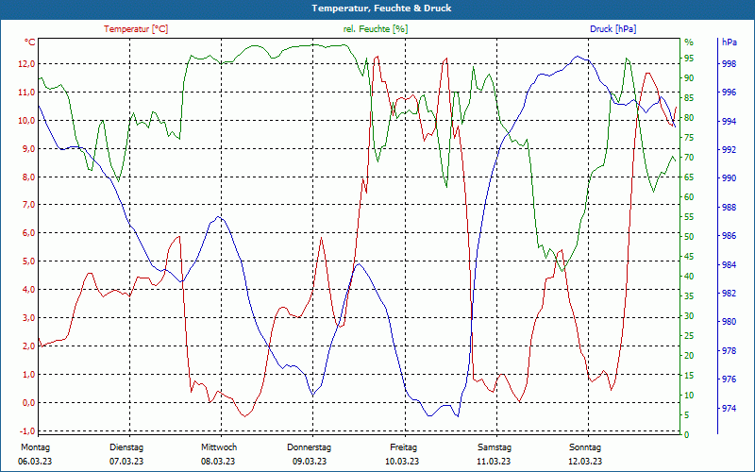This screenshot has height=472, width=755.
Task: Click the green % unit label on right axis
Action: (x=688, y=42)
